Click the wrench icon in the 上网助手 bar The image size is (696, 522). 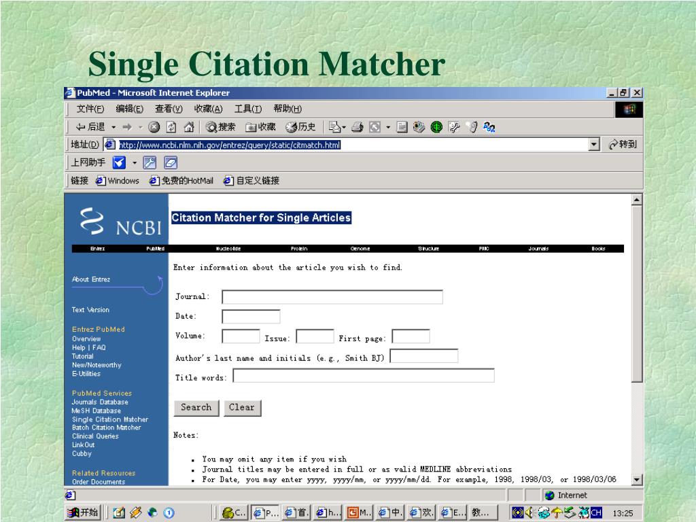tap(150, 162)
